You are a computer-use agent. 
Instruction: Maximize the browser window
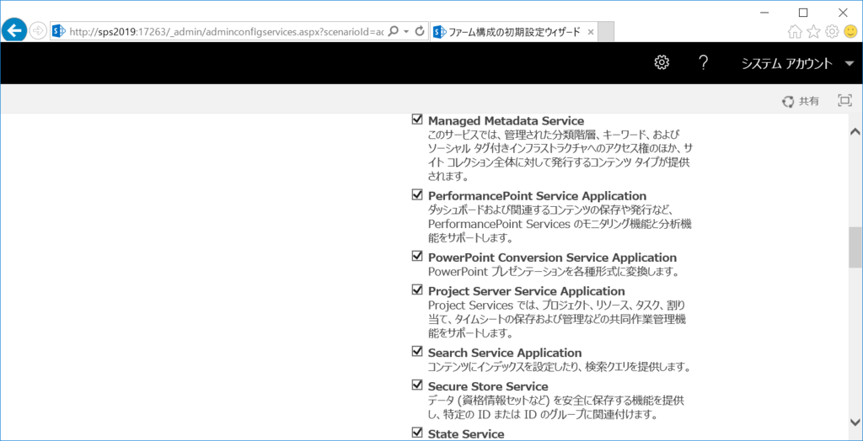pyautogui.click(x=803, y=12)
